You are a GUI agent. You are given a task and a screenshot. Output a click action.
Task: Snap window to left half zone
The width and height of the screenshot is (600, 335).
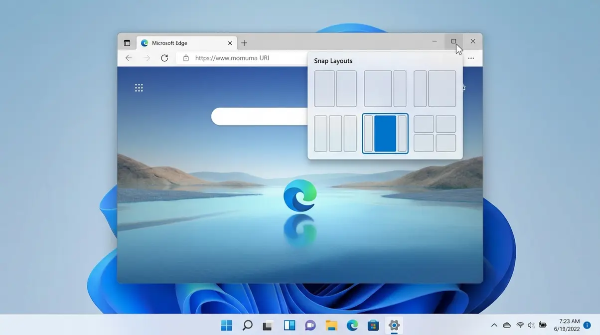324,89
